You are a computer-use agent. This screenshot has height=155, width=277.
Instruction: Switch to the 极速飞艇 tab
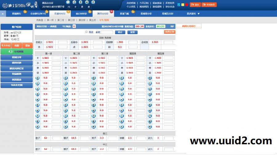click(x=125, y=14)
